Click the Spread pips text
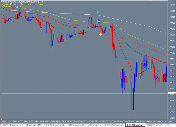Image resolution: width=176 pixels, height=127 pixels. pyautogui.click(x=12, y=7)
